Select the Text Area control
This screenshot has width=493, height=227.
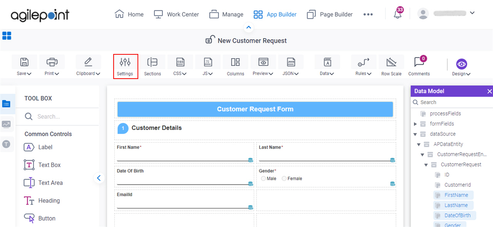point(43,183)
